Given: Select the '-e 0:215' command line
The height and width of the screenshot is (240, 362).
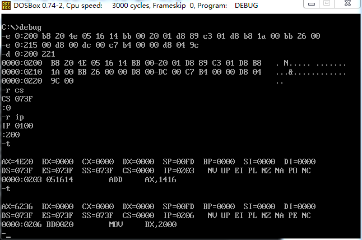Looking at the screenshot, I should 100,45.
